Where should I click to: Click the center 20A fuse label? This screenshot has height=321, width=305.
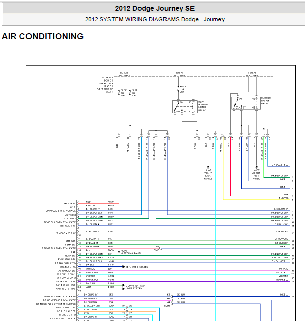click(x=182, y=89)
